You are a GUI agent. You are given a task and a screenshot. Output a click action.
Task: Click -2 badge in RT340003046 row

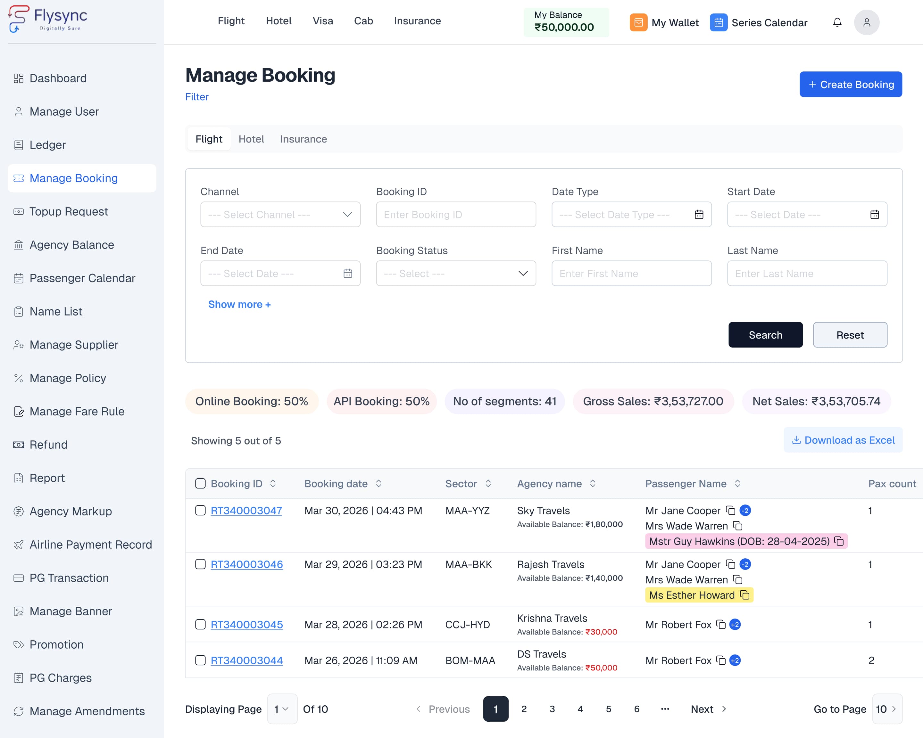(745, 564)
